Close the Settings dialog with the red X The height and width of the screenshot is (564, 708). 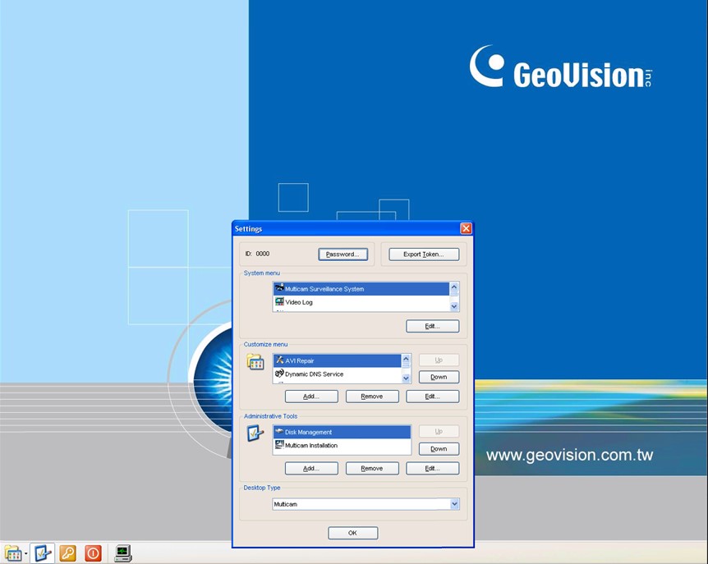point(466,229)
